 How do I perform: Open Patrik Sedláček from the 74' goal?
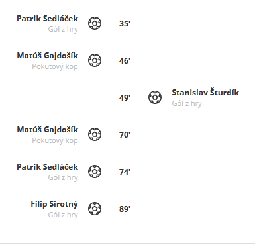[48, 167]
